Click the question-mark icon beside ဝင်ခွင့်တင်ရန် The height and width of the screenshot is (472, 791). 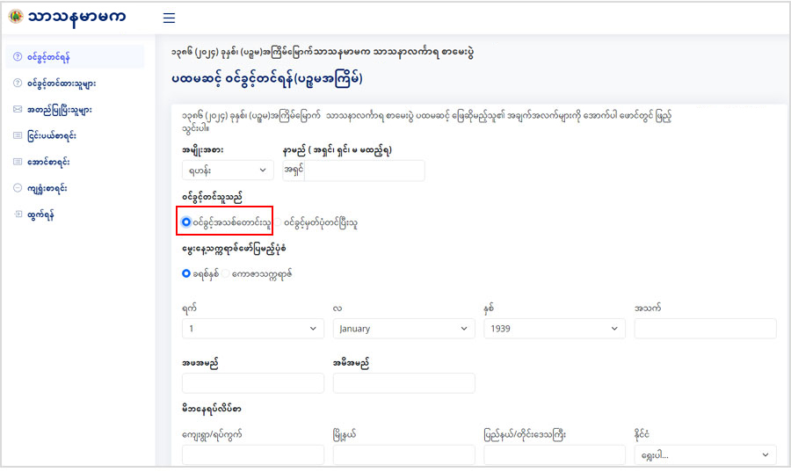(x=18, y=57)
